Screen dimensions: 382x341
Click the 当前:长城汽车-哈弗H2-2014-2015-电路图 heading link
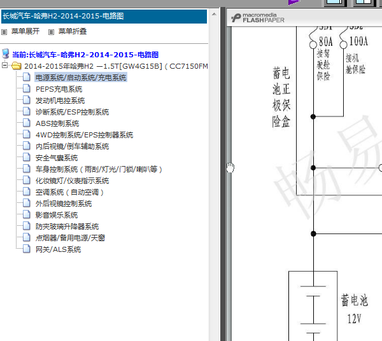[x=85, y=55]
